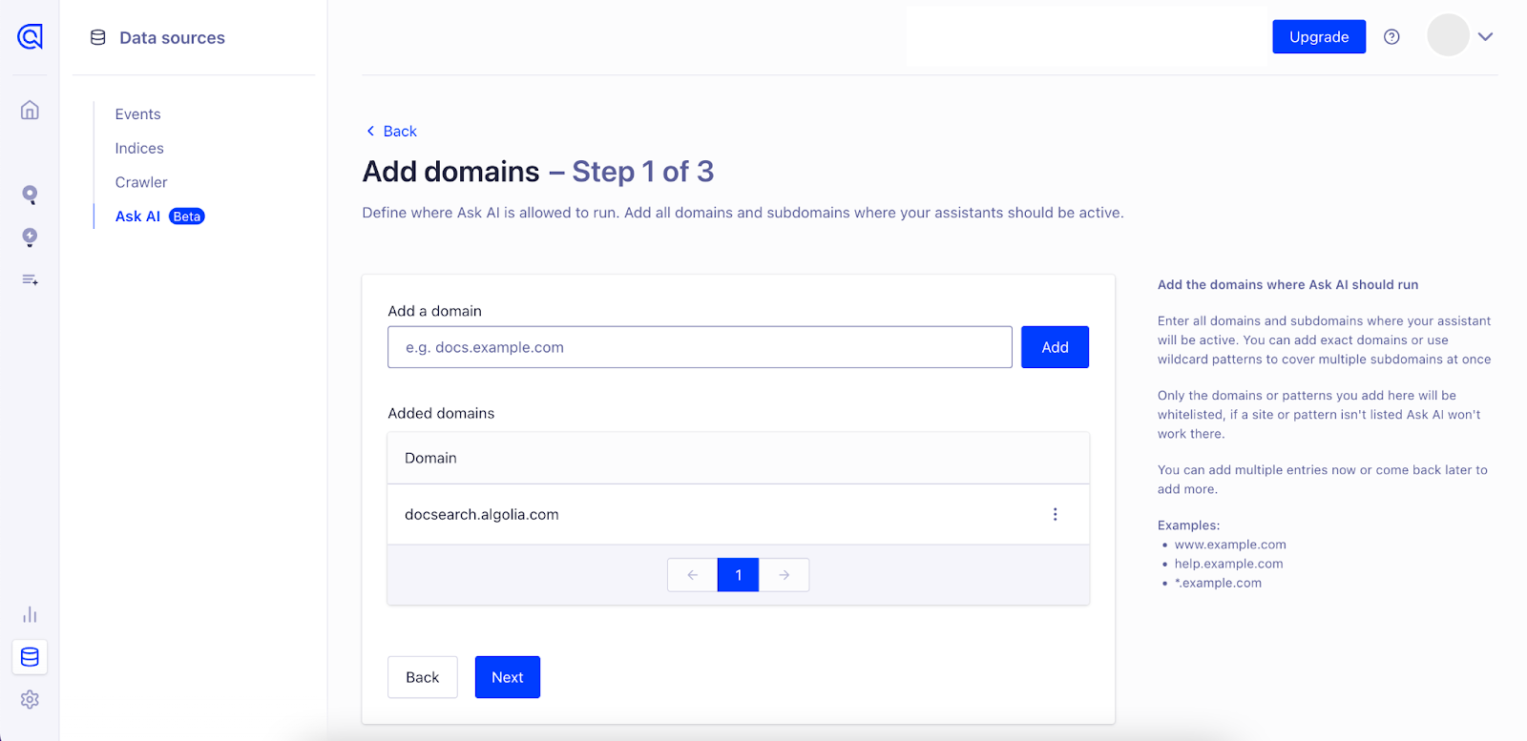The height and width of the screenshot is (741, 1527).
Task: Click the Back link above the heading
Action: coord(392,132)
